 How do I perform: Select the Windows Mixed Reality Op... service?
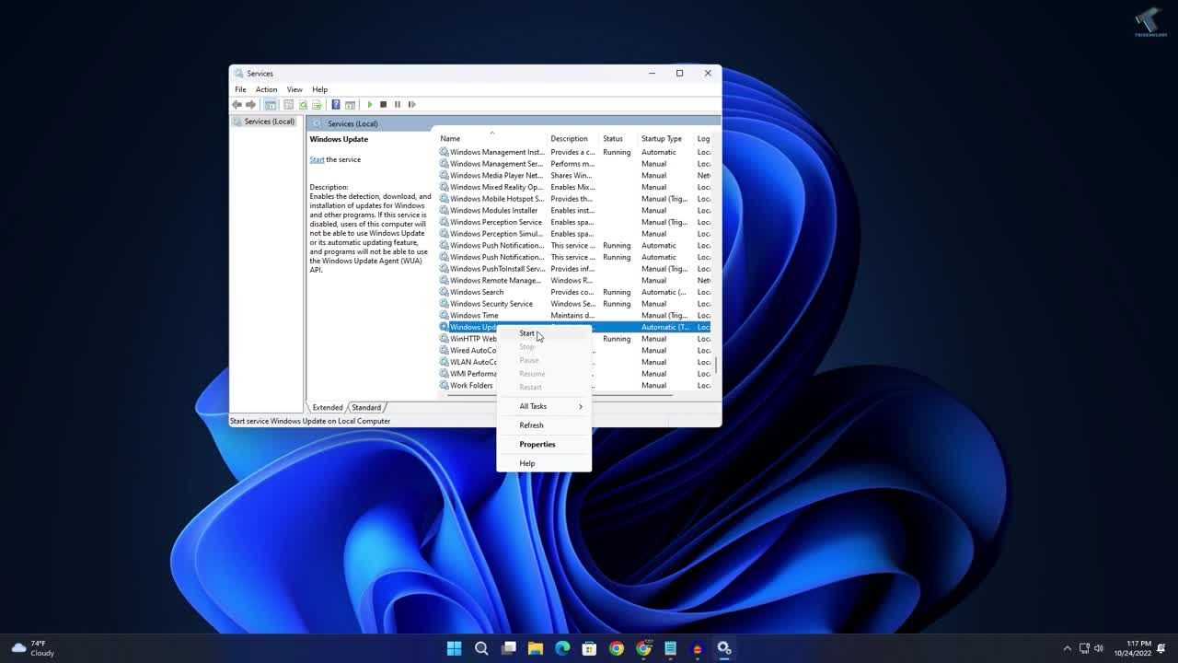(575, 187)
